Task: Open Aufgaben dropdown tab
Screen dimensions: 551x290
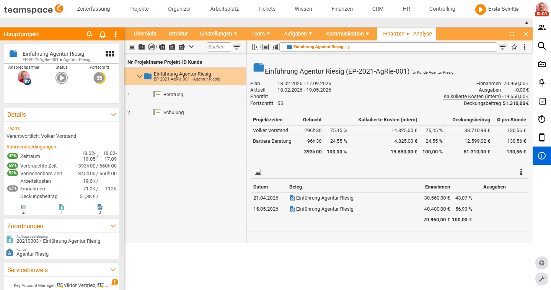Action: click(x=298, y=34)
